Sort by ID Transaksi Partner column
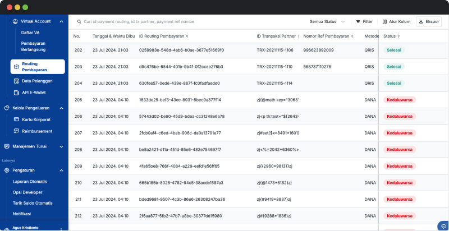The height and width of the screenshot is (231, 449). (298, 36)
